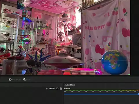The image size is (139, 104).
Task: Select the Device audio source label
Action: pos(67,89)
